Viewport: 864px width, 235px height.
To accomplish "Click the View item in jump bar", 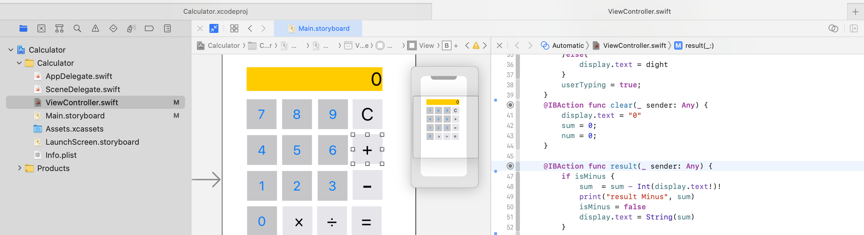I will [421, 45].
